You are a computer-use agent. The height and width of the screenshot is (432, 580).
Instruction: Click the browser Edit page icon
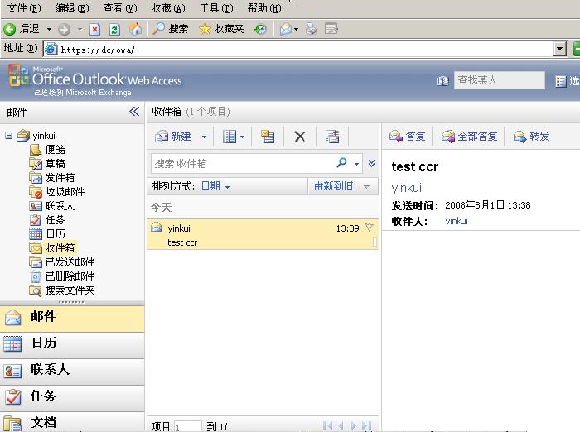coord(331,29)
